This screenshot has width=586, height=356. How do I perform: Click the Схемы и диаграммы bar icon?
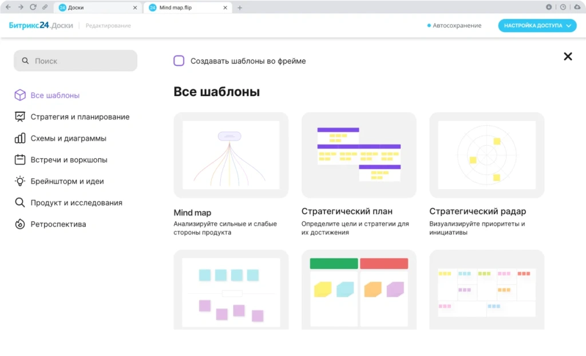tap(20, 138)
